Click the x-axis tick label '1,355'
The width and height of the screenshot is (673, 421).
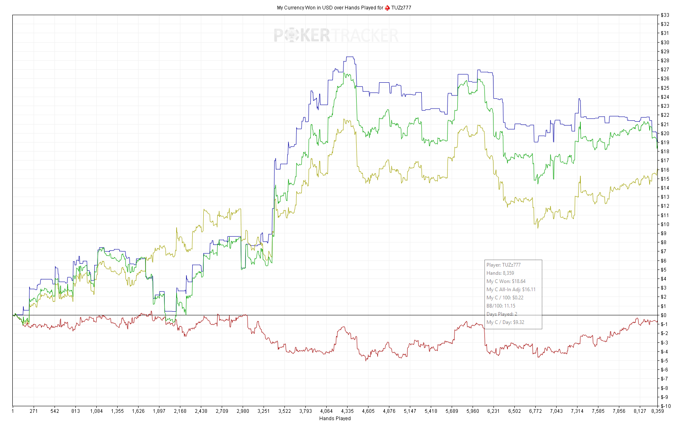tap(117, 411)
